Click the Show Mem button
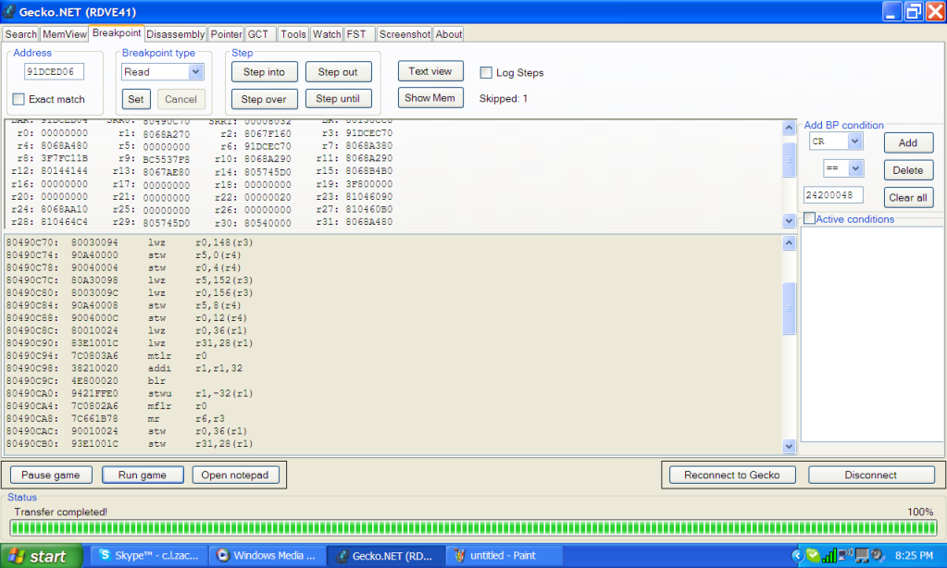 point(430,98)
